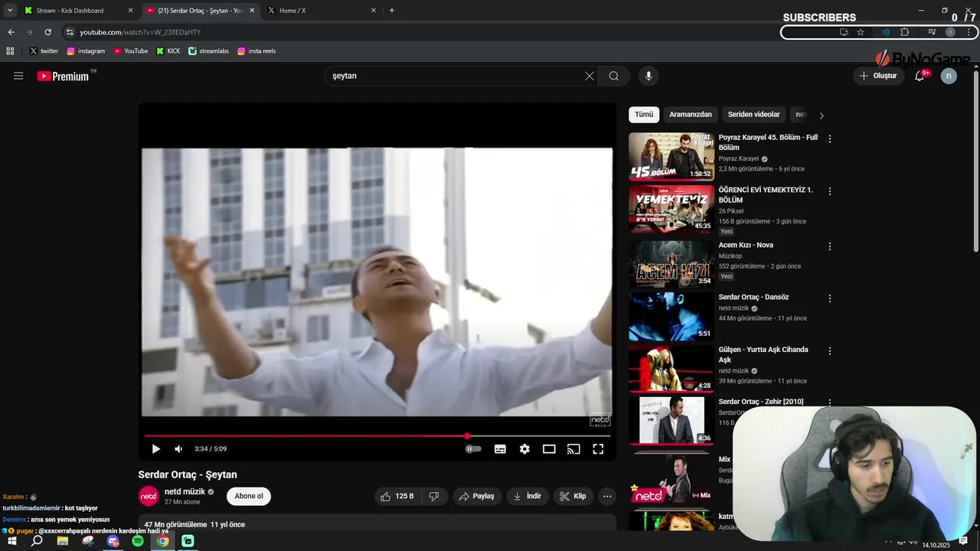
Task: Open options for Gülşen - Yurtta Aşk Cihanda
Action: [830, 351]
